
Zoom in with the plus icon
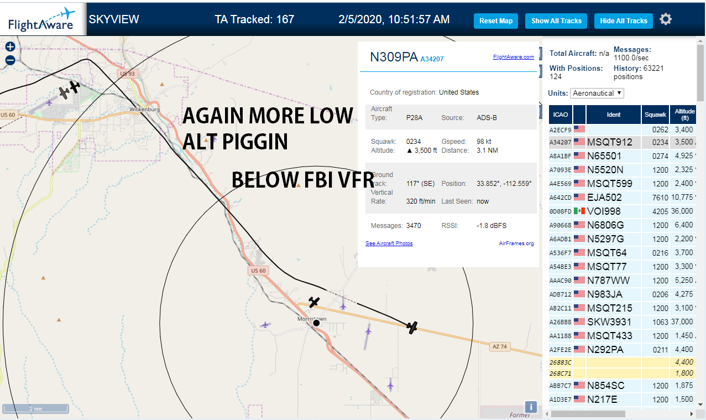pos(10,47)
